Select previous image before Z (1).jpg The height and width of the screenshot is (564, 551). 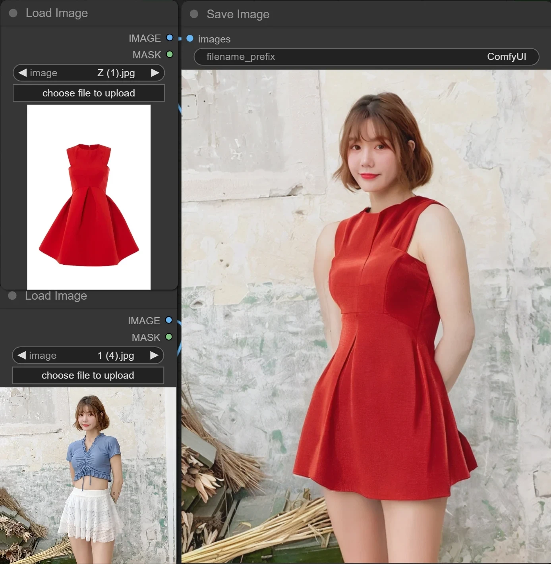click(x=22, y=73)
